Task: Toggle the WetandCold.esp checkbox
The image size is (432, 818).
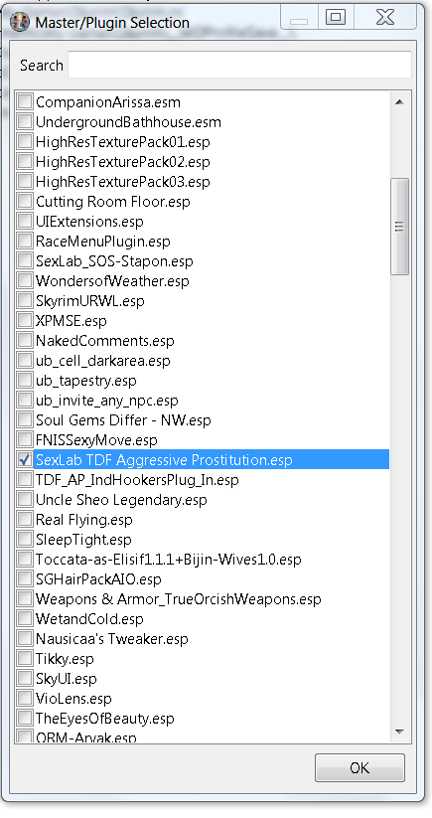Action: point(25,618)
